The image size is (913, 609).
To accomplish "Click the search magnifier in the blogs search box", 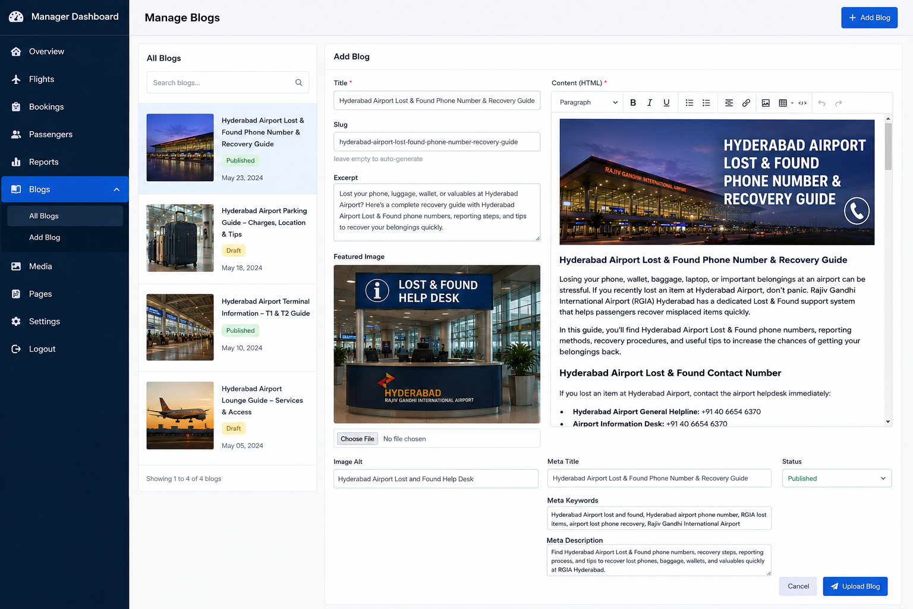I will [x=299, y=83].
